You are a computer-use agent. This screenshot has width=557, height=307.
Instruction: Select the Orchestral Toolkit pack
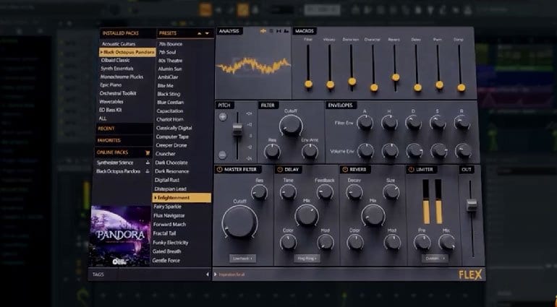click(x=118, y=93)
